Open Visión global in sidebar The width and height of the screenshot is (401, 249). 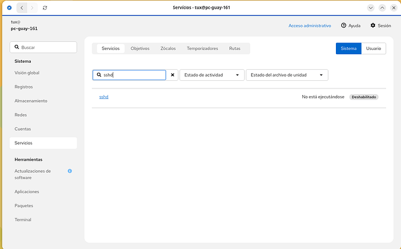[43, 73]
